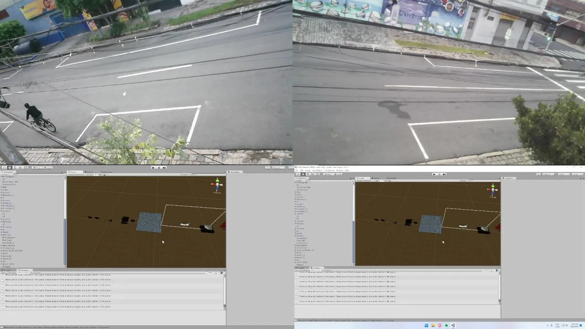Select the Rotate tool in left Unity toolbar
585x329 pixels.
click(x=15, y=167)
